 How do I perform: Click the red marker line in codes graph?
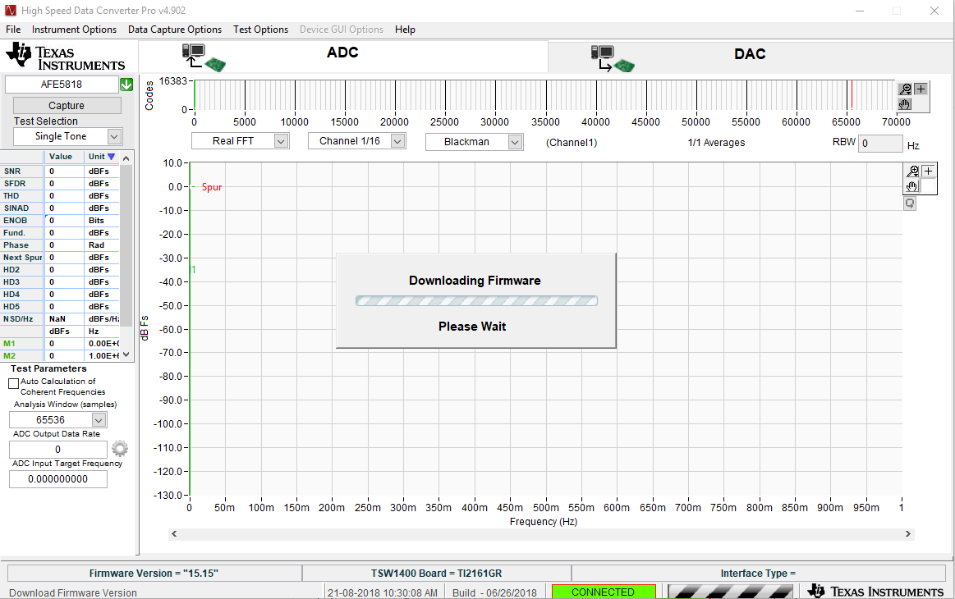852,95
